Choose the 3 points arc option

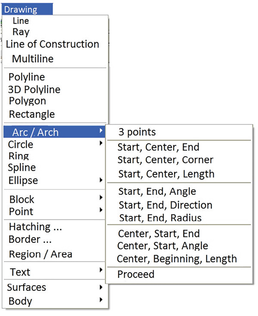tap(137, 132)
